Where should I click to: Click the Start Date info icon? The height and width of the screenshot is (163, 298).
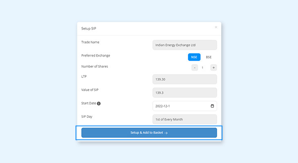click(x=99, y=104)
